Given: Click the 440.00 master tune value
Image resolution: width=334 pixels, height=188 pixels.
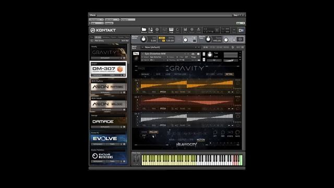Looking at the screenshot, I should [x=217, y=41].
